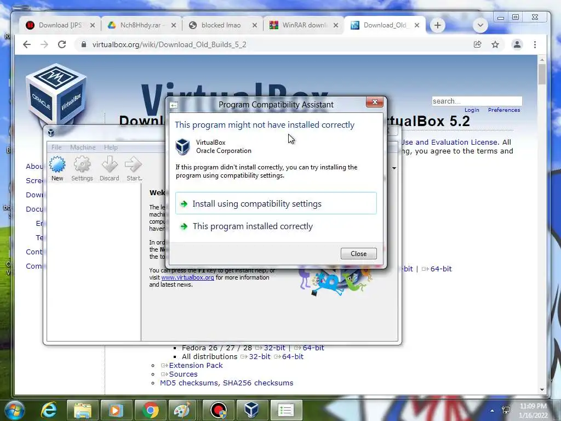The height and width of the screenshot is (421, 561).
Task: Open Machine menu in VirtualBox Manager
Action: point(83,147)
